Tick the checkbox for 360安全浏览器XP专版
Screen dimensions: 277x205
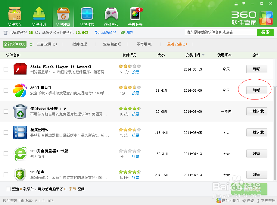[x=6, y=153]
